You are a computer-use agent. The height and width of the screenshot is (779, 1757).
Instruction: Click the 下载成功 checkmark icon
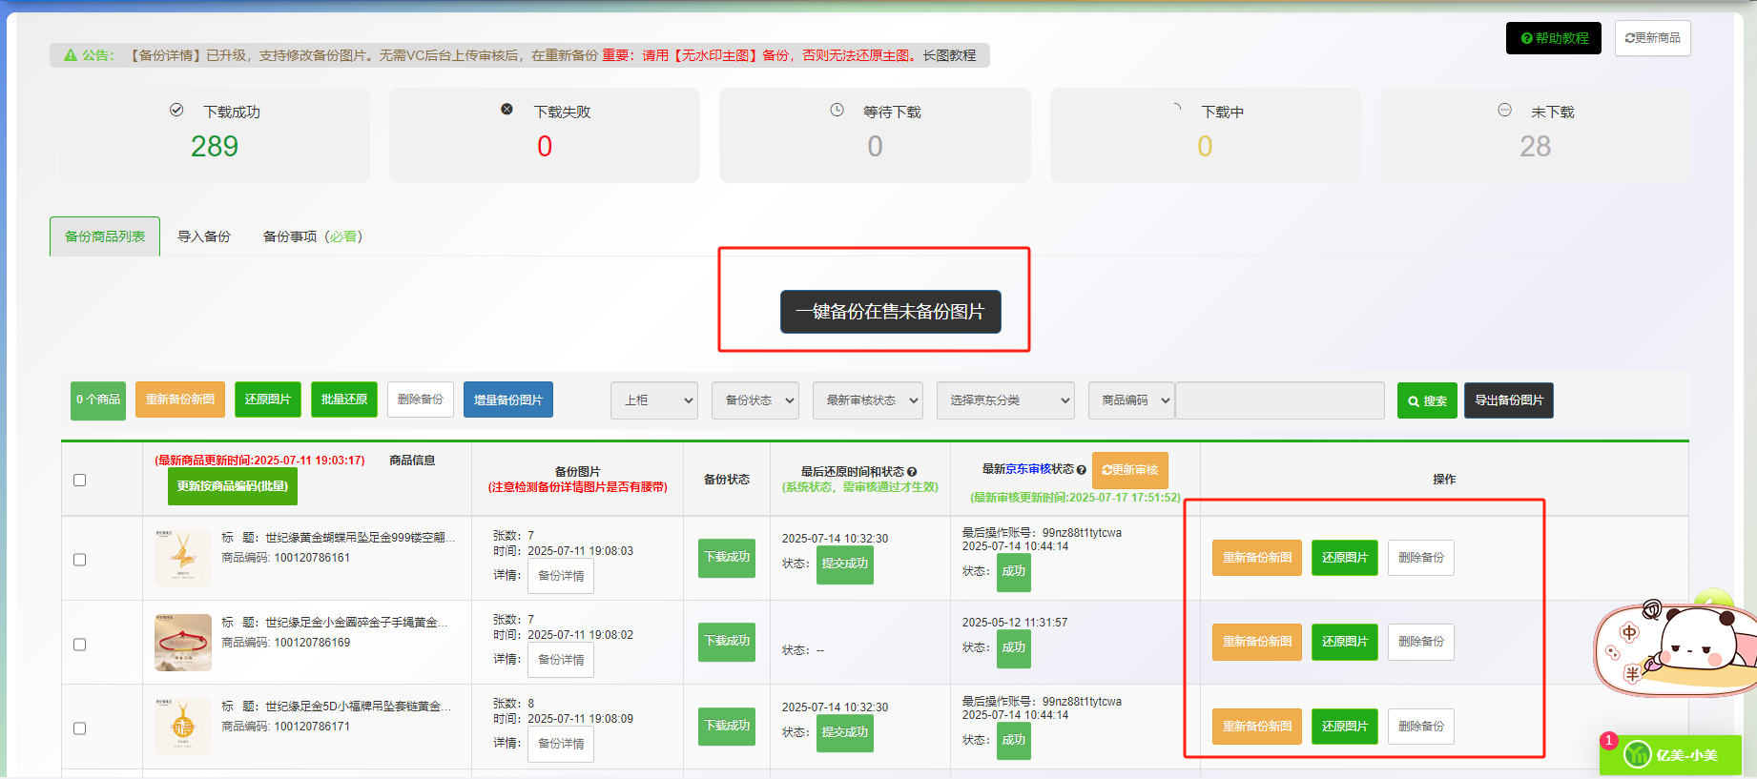(x=176, y=111)
